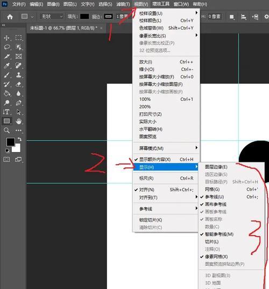Select the Lasso tool
The image size is (269, 289).
(7, 47)
